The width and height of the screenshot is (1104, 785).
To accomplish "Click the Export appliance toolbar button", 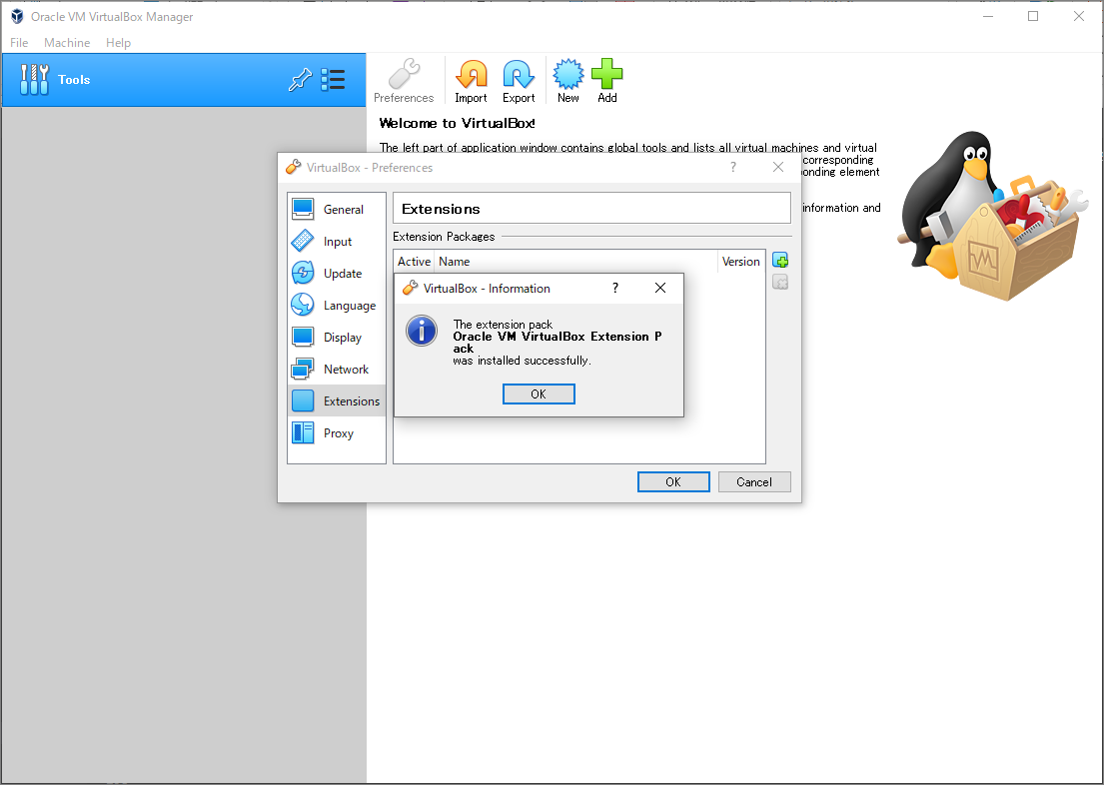I will tap(519, 81).
